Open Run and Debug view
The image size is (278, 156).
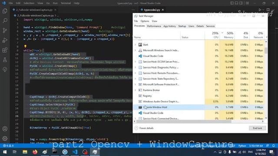coord(5,40)
